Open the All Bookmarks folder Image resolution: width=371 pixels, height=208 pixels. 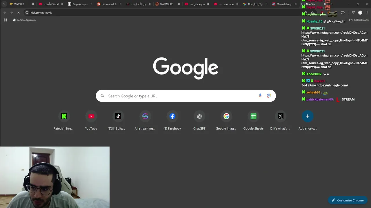359,20
